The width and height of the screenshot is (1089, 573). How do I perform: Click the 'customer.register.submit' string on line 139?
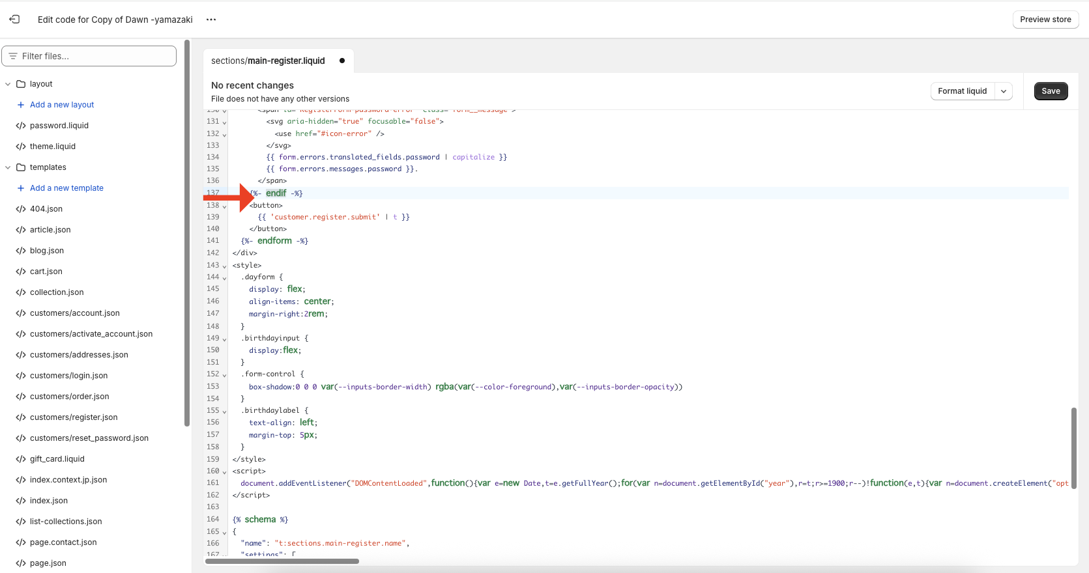pos(325,217)
